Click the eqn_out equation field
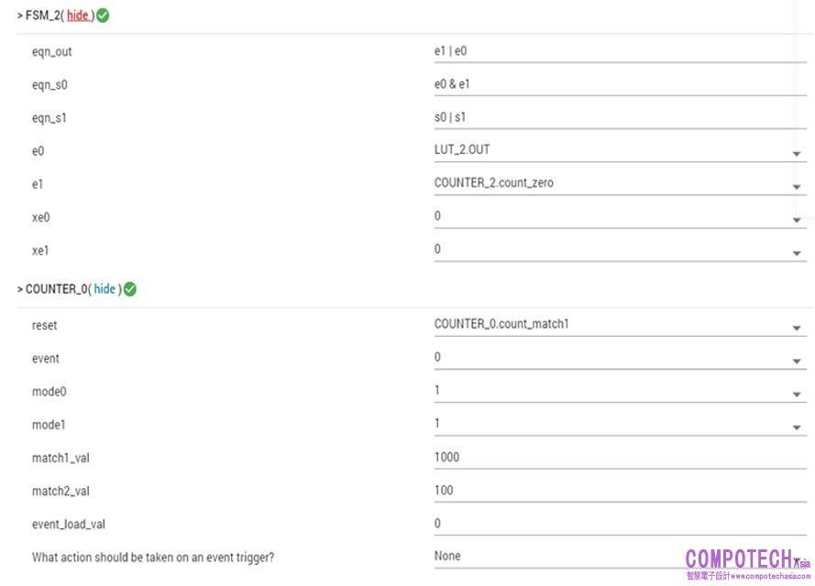 pos(619,52)
